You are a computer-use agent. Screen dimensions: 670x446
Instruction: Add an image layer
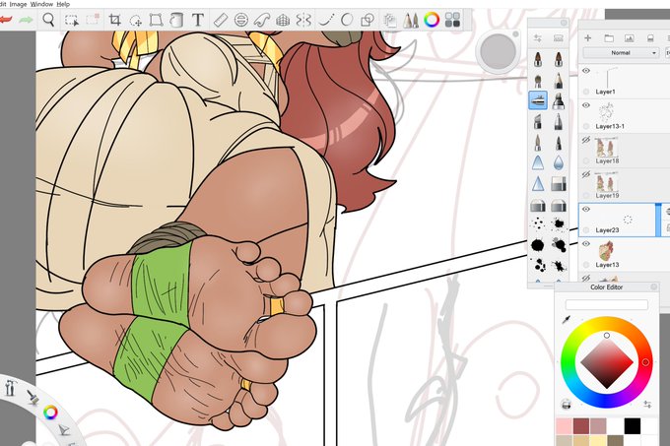pyautogui.click(x=629, y=38)
